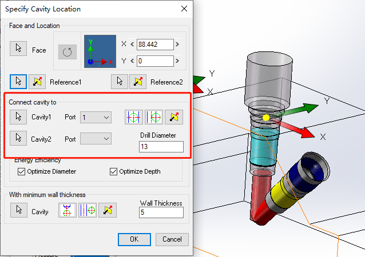Toggle the Optimize Depth checkbox
The image size is (365, 257).
pyautogui.click(x=113, y=171)
